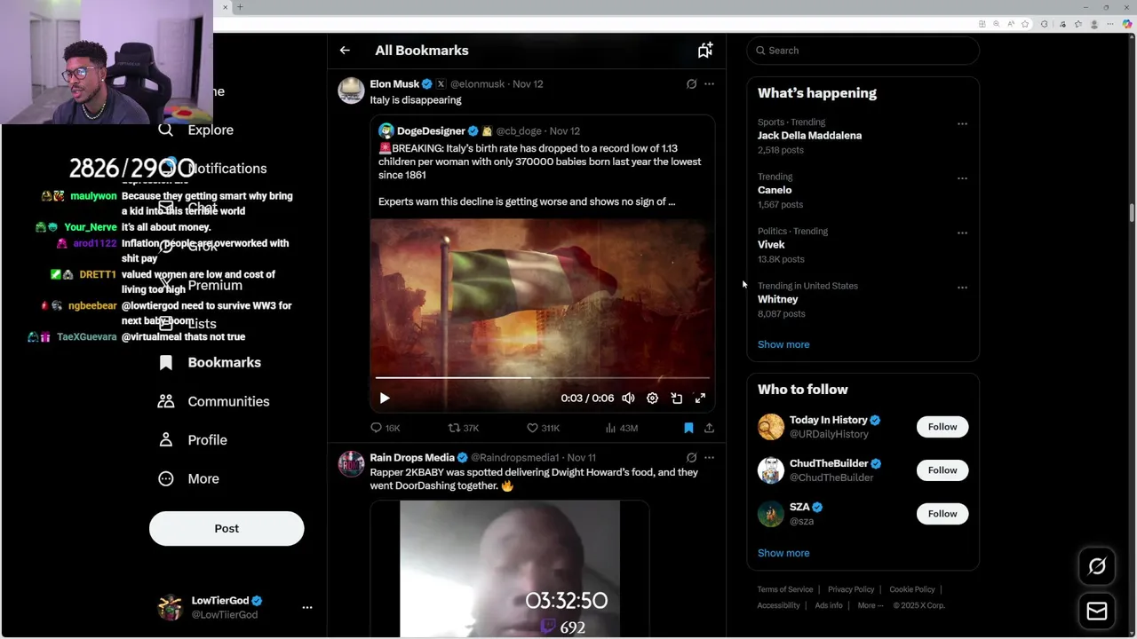This screenshot has height=639, width=1137.
Task: Show more under What's happening
Action: point(783,344)
